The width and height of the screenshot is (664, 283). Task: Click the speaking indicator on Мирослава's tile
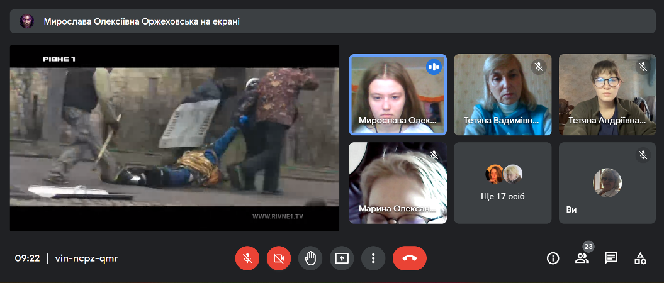tap(434, 67)
